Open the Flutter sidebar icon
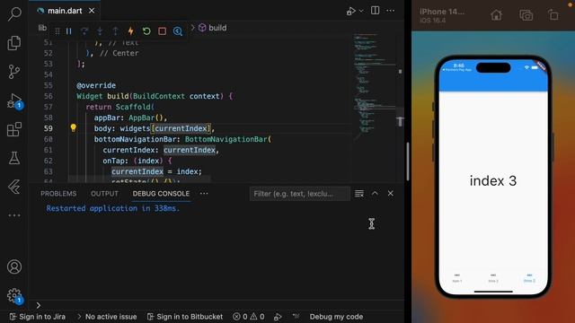The image size is (575, 323). coord(14,187)
